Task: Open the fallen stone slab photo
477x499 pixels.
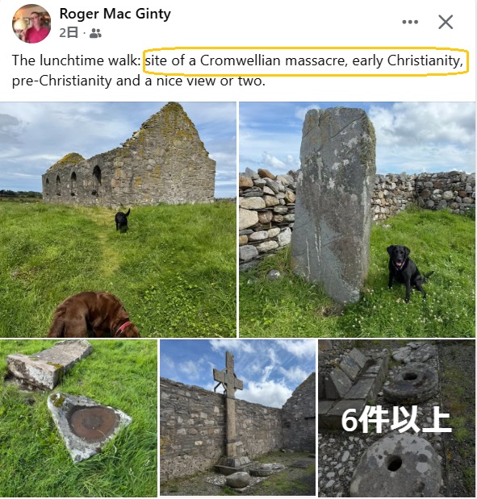Action: [x=79, y=418]
